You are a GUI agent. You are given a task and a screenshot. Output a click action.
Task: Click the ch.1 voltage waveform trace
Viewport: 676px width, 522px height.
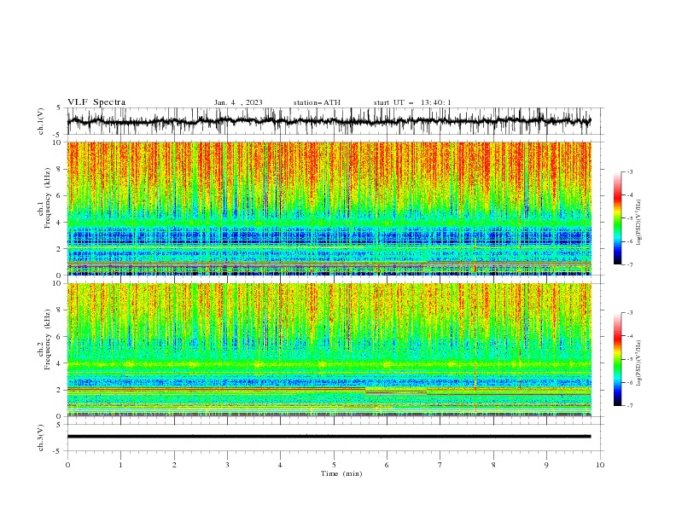(x=329, y=121)
